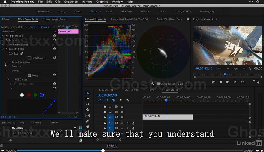Toggle Curves Active checkbox
This screenshot has height=152, width=264.
[29, 75]
